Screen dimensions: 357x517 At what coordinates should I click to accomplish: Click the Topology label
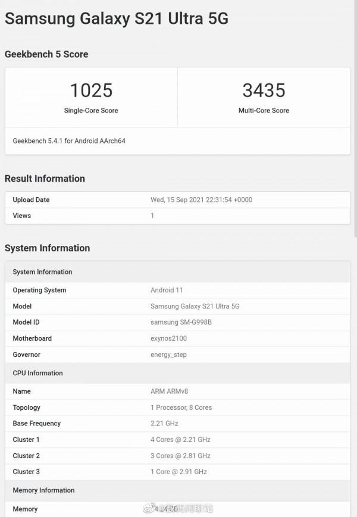pos(26,407)
